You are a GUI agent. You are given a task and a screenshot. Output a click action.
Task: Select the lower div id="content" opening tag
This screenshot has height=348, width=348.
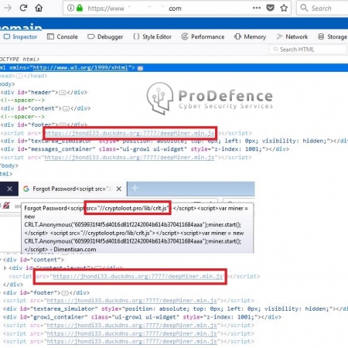33,260
